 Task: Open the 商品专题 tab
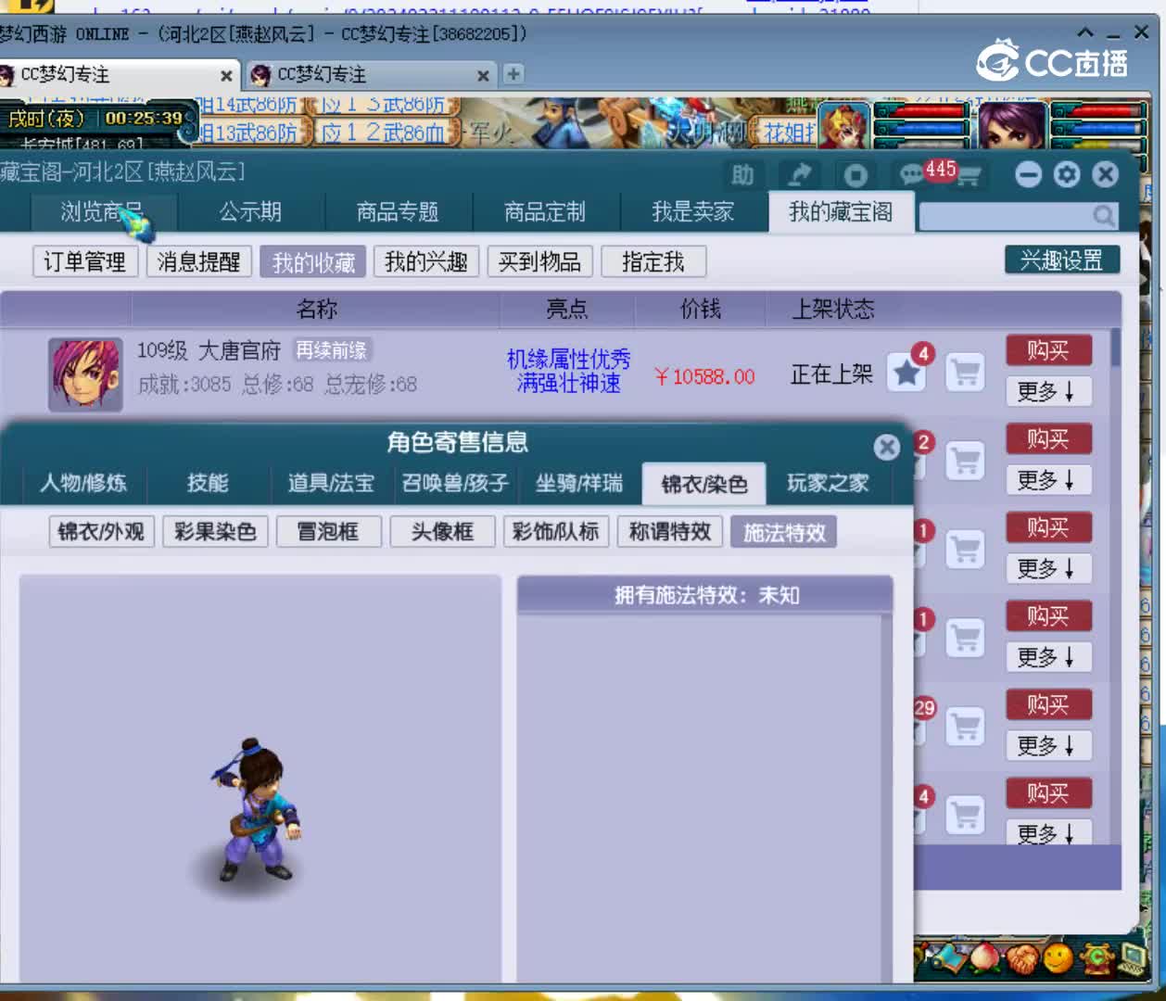point(398,212)
